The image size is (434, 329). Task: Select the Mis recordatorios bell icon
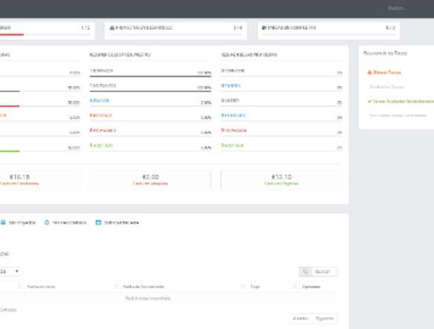coord(47,223)
